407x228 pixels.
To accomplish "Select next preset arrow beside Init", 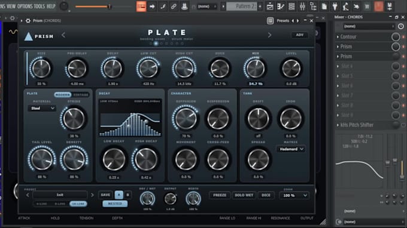I will coord(92,195).
